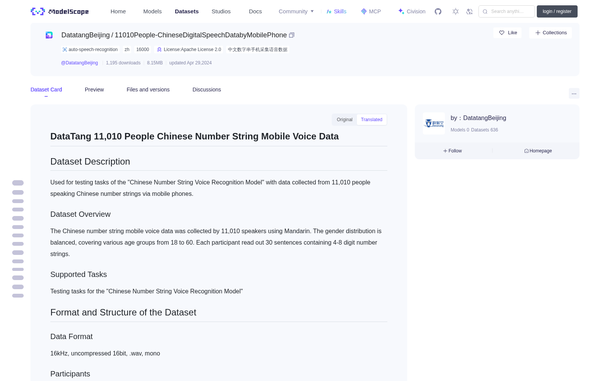
Task: Click the by：DatatangBeijing publisher name
Action: (x=478, y=118)
